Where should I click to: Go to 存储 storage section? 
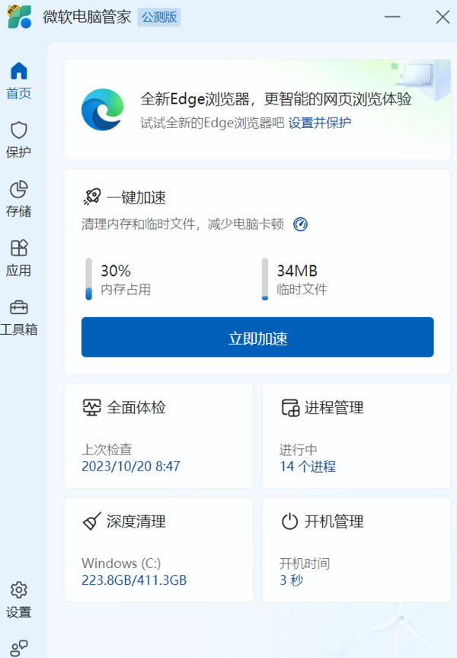[x=19, y=198]
